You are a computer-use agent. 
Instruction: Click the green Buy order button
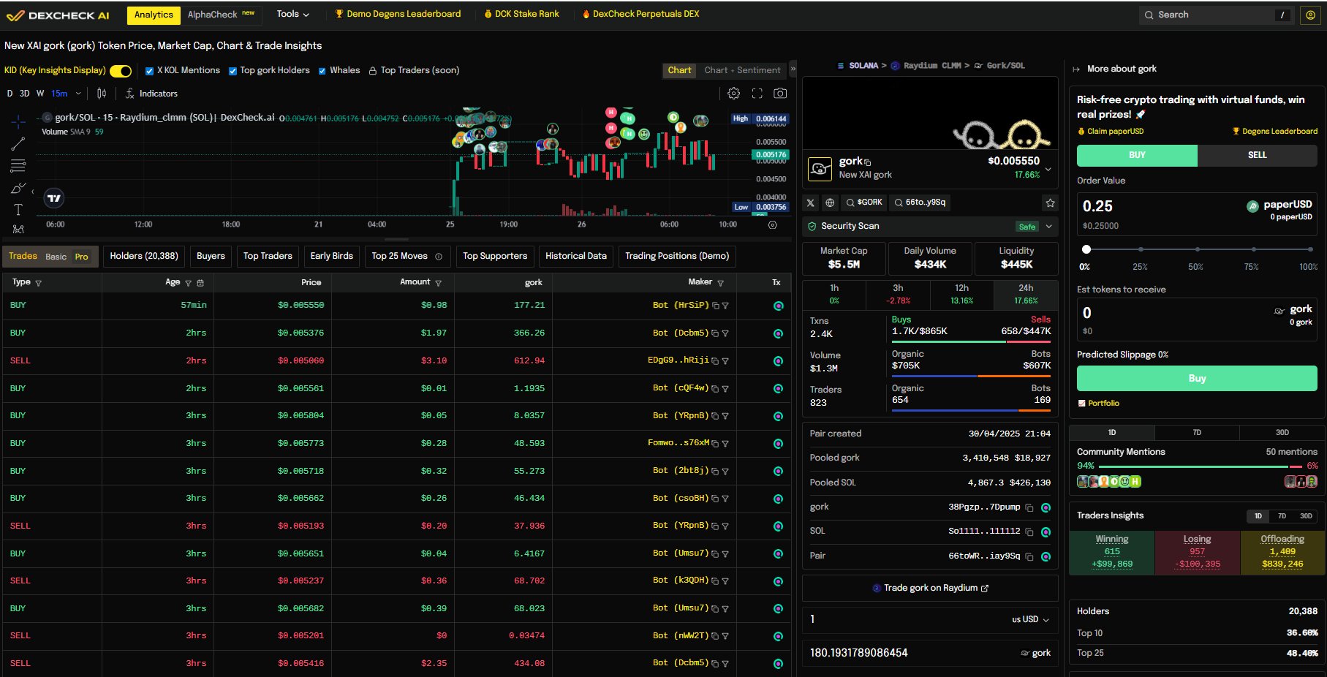(1196, 378)
